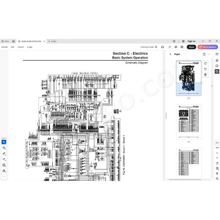Screen dimensions: 220x220
Task: Click the 'Schematic Diagram' subtitle text
Action: click(x=136, y=63)
